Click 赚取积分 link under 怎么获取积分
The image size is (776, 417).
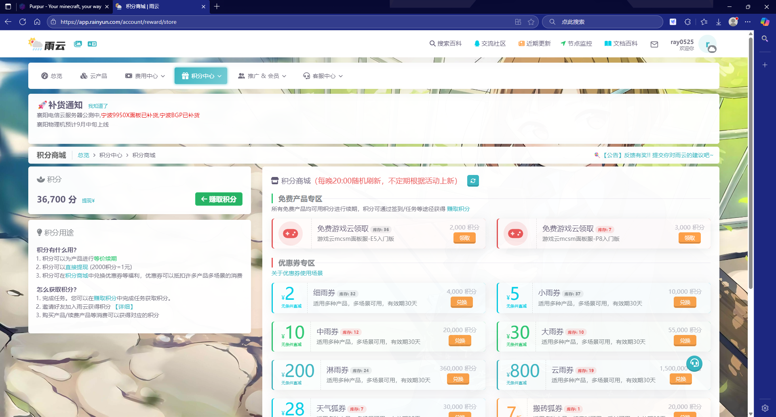pos(105,298)
